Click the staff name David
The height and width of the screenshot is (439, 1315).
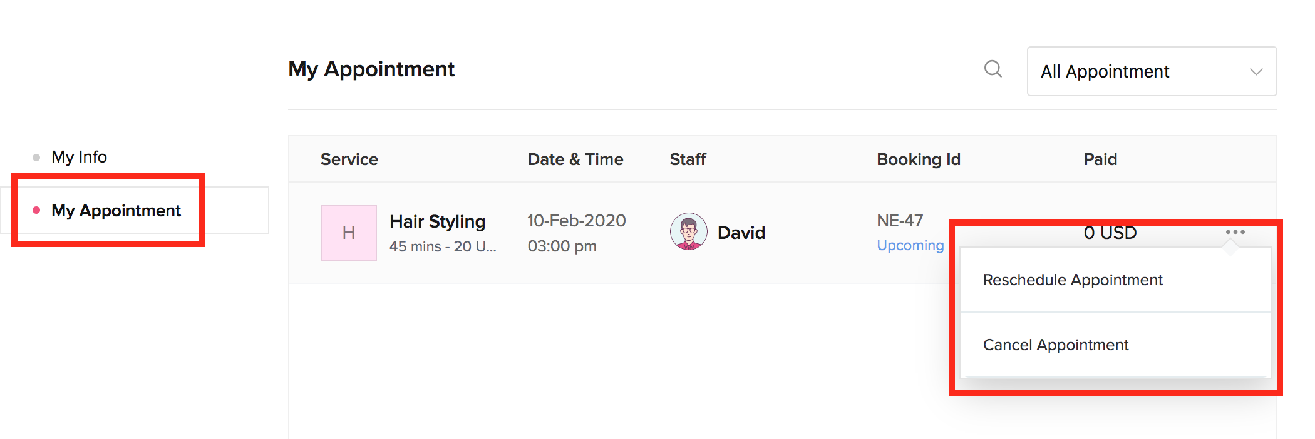point(741,233)
